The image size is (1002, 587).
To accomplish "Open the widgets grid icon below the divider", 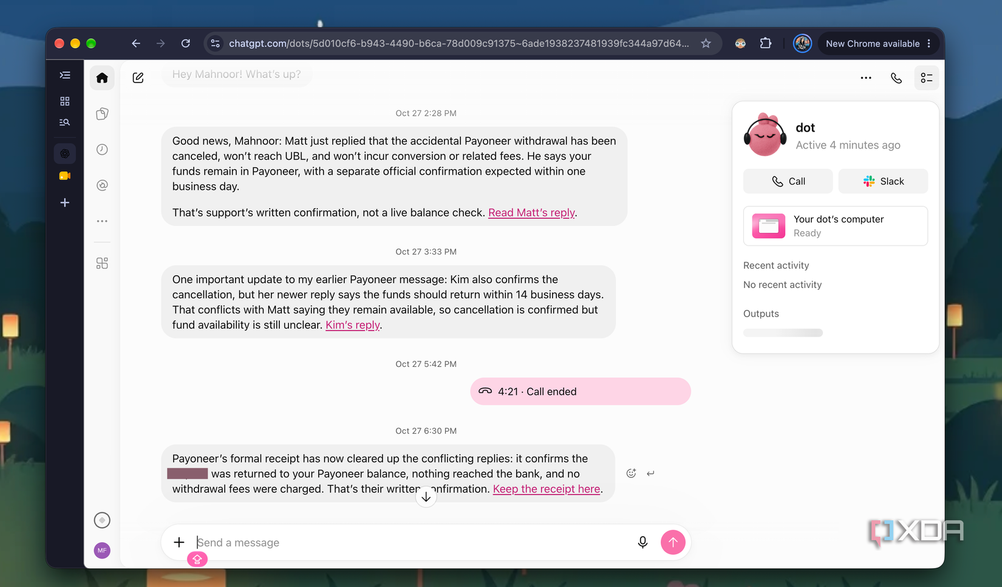I will [102, 263].
